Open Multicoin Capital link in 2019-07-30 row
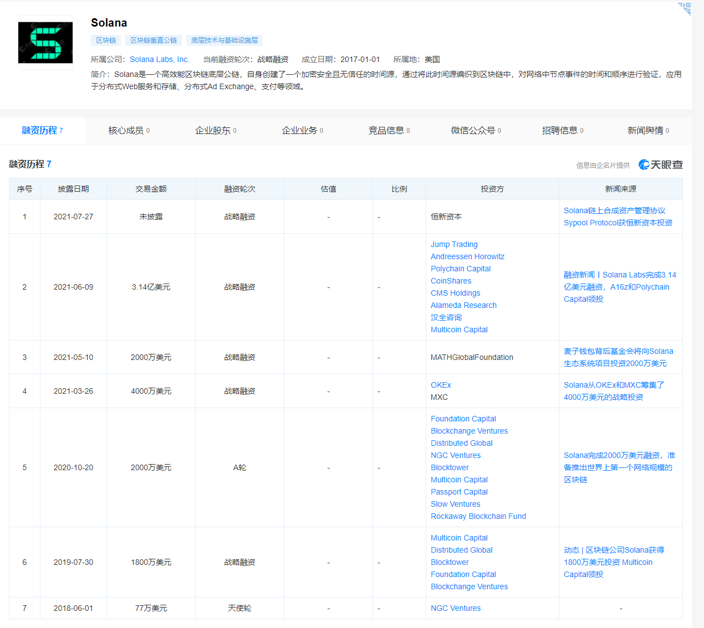The width and height of the screenshot is (704, 628). (459, 538)
